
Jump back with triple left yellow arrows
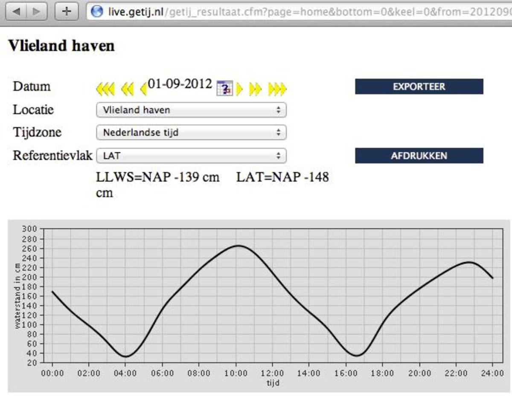coord(105,89)
